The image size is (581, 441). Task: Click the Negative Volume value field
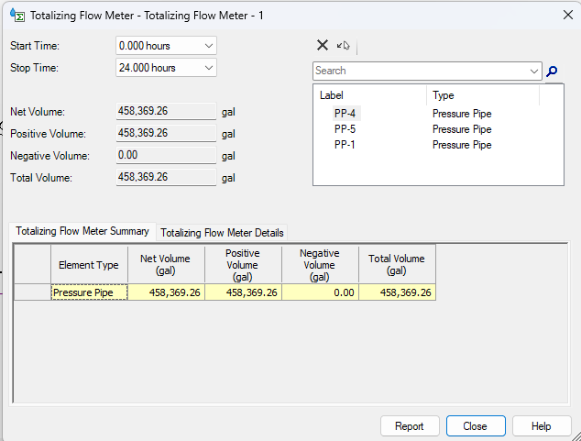[166, 155]
